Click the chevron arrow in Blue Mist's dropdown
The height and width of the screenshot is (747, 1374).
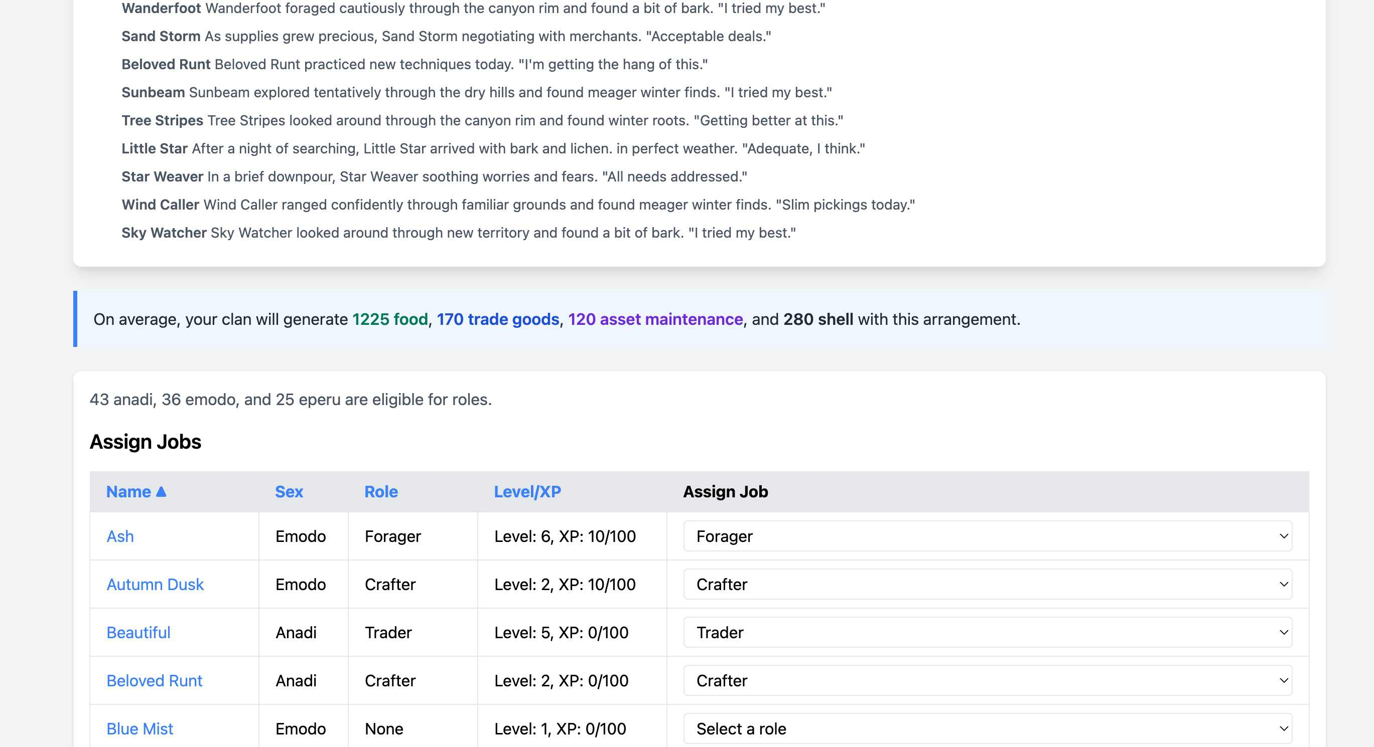(x=1283, y=728)
